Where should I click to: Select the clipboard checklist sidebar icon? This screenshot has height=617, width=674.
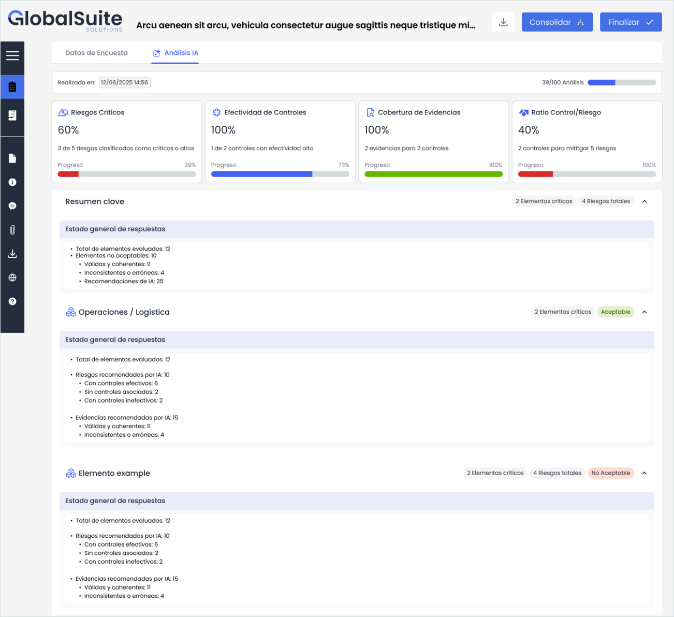tap(12, 86)
